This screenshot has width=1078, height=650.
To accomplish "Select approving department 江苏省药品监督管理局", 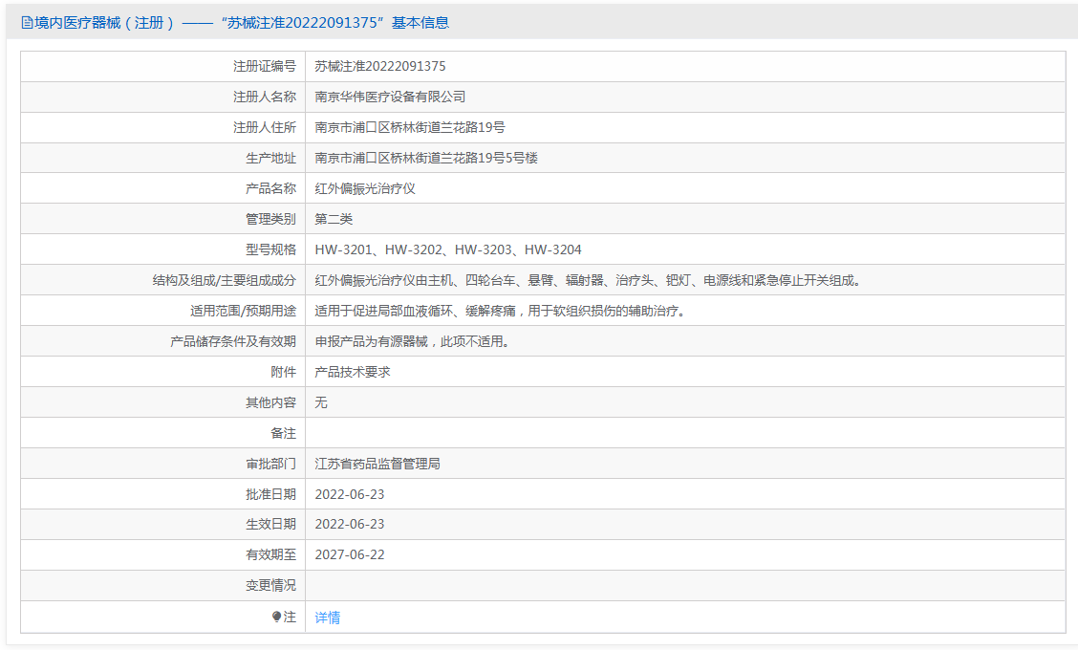I will [377, 464].
